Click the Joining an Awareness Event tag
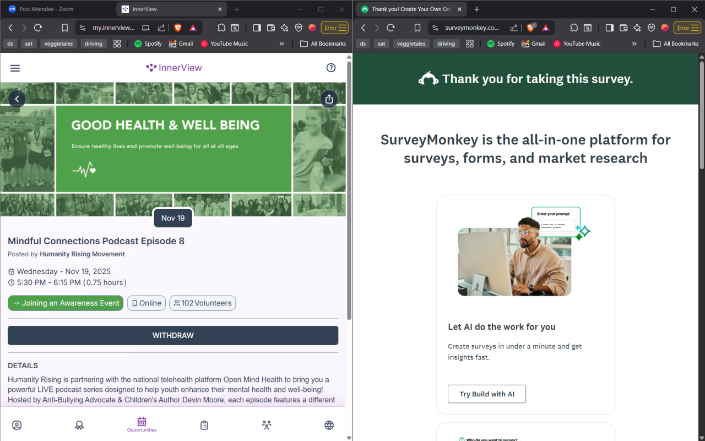 [x=66, y=303]
